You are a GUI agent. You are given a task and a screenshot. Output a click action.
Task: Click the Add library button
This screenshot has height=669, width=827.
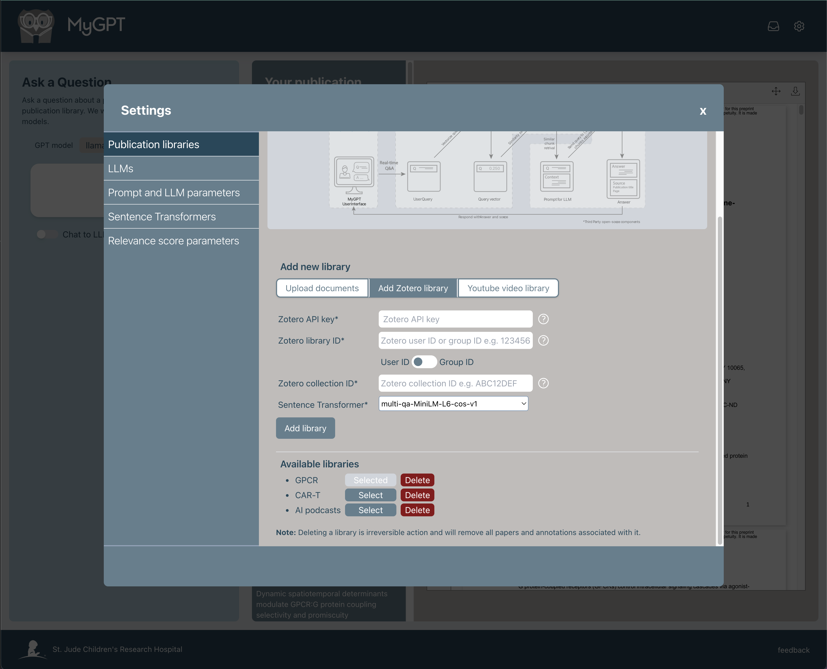click(x=305, y=428)
